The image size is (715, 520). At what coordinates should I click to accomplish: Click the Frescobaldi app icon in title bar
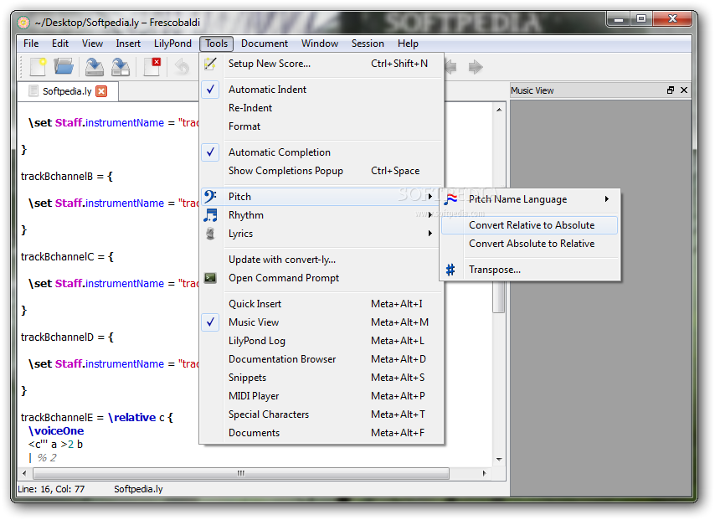(23, 23)
